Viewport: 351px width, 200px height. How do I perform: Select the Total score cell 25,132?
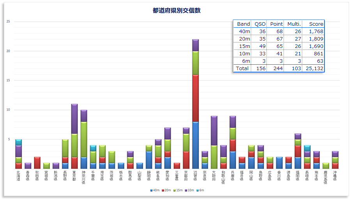[314, 68]
